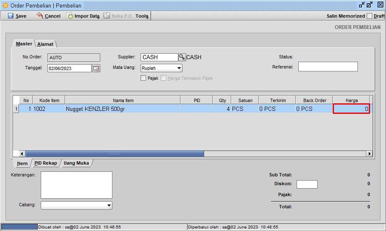386x231 pixels.
Task: Select the Item bottom tab
Action: [22, 163]
